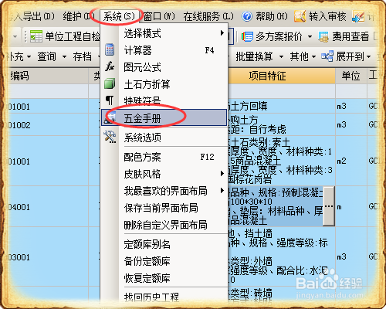Expand the 多方案报价 dropdown arrow
Image resolution: width=386 pixels, height=309 pixels.
[x=310, y=36]
